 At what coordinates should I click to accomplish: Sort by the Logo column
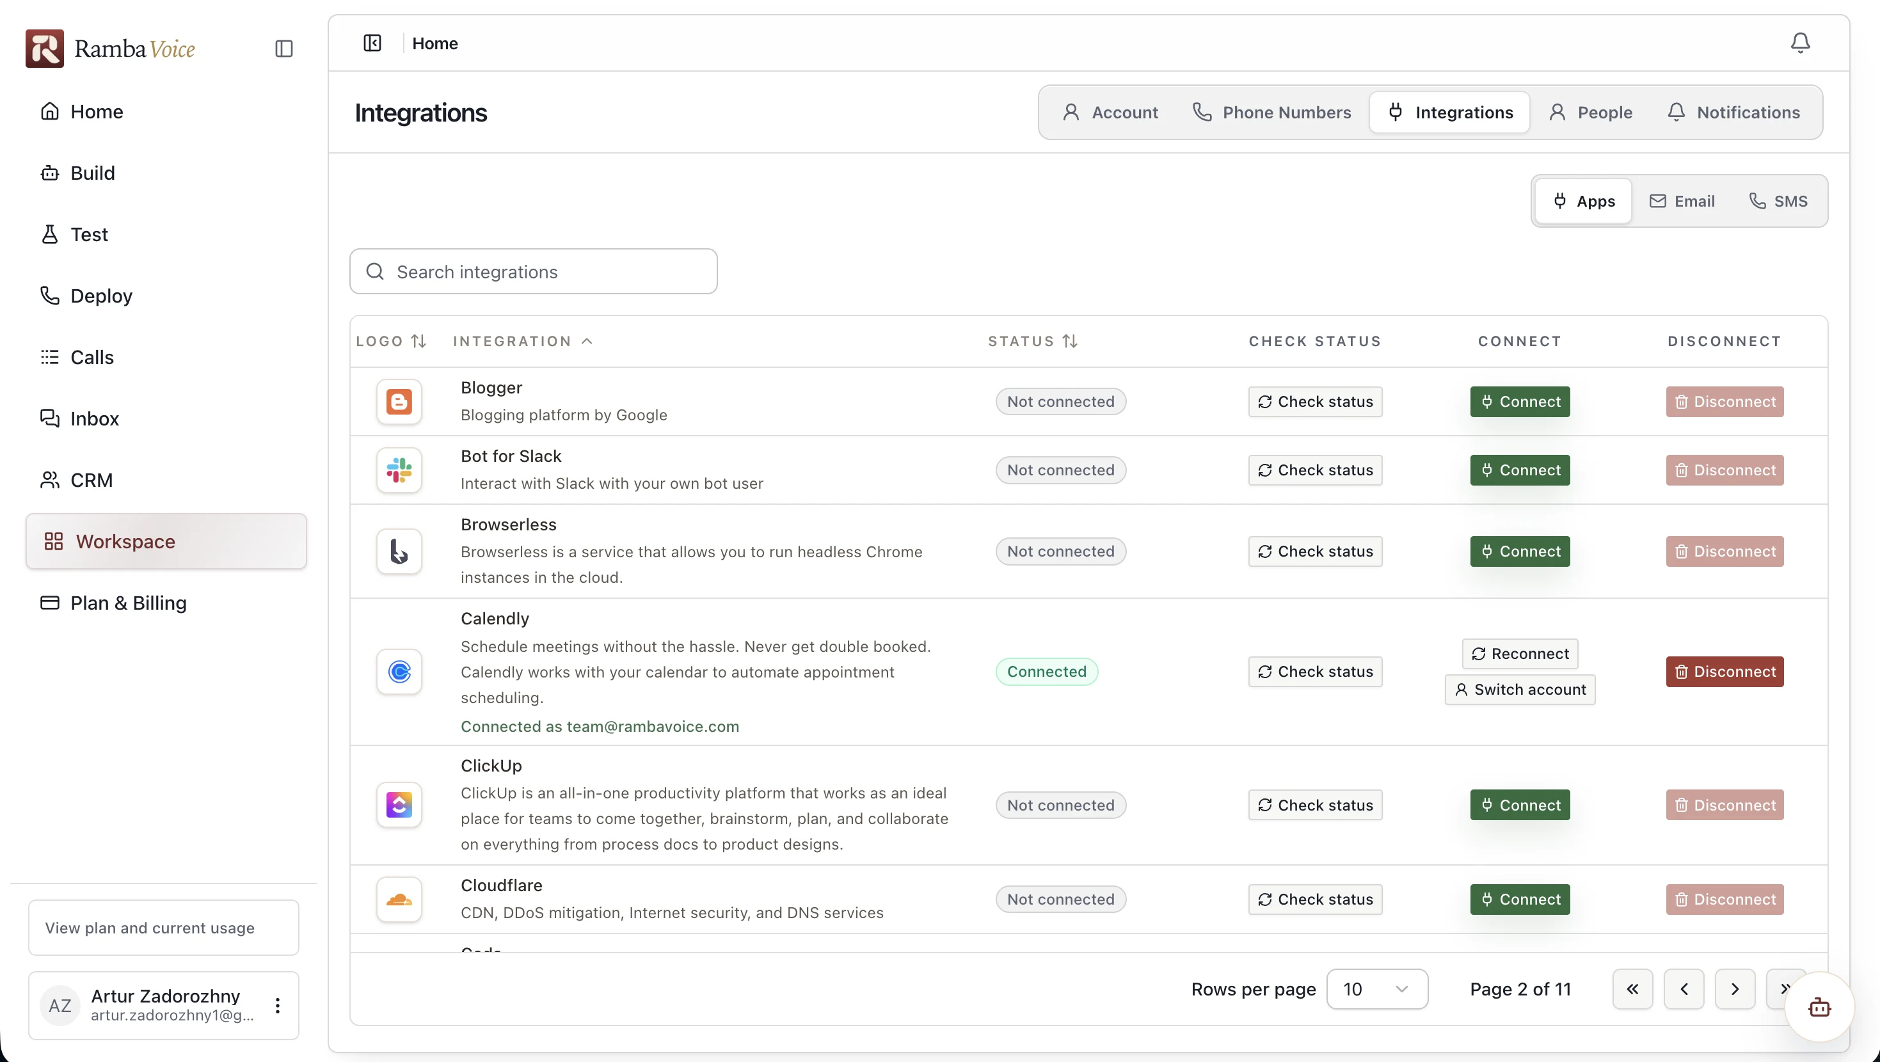pos(391,341)
